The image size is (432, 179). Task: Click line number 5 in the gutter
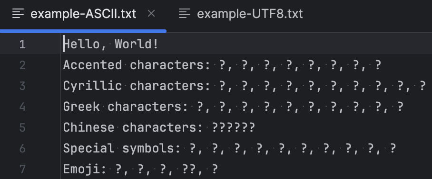(22, 128)
